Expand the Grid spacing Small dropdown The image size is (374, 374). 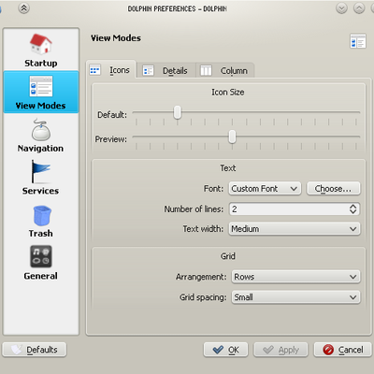click(295, 297)
